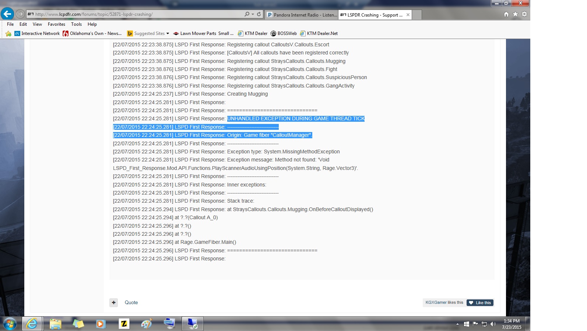The height and width of the screenshot is (331, 587).
Task: Click the network tray icon
Action: click(x=484, y=324)
